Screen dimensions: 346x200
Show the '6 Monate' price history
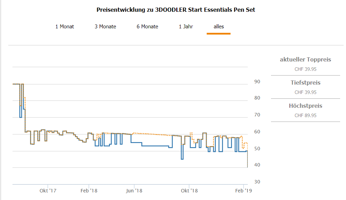147,27
